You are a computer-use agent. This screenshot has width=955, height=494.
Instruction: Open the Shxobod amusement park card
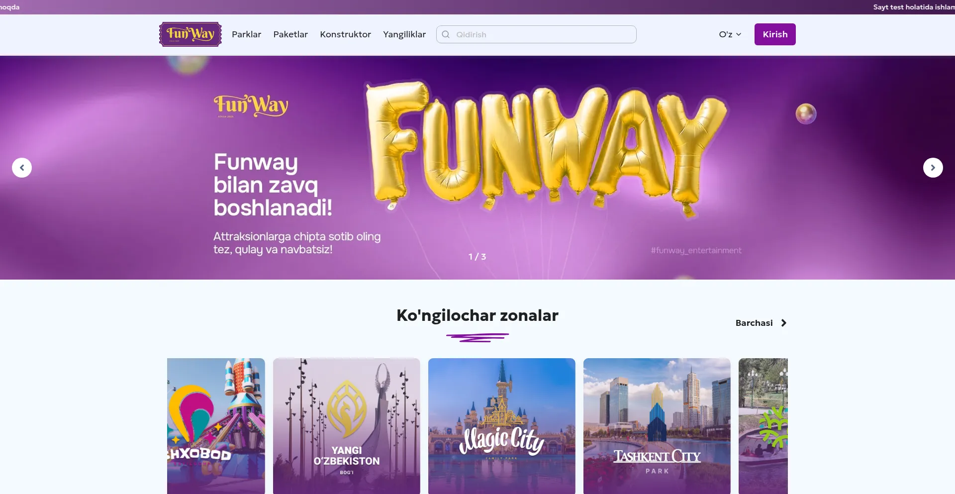point(216,426)
